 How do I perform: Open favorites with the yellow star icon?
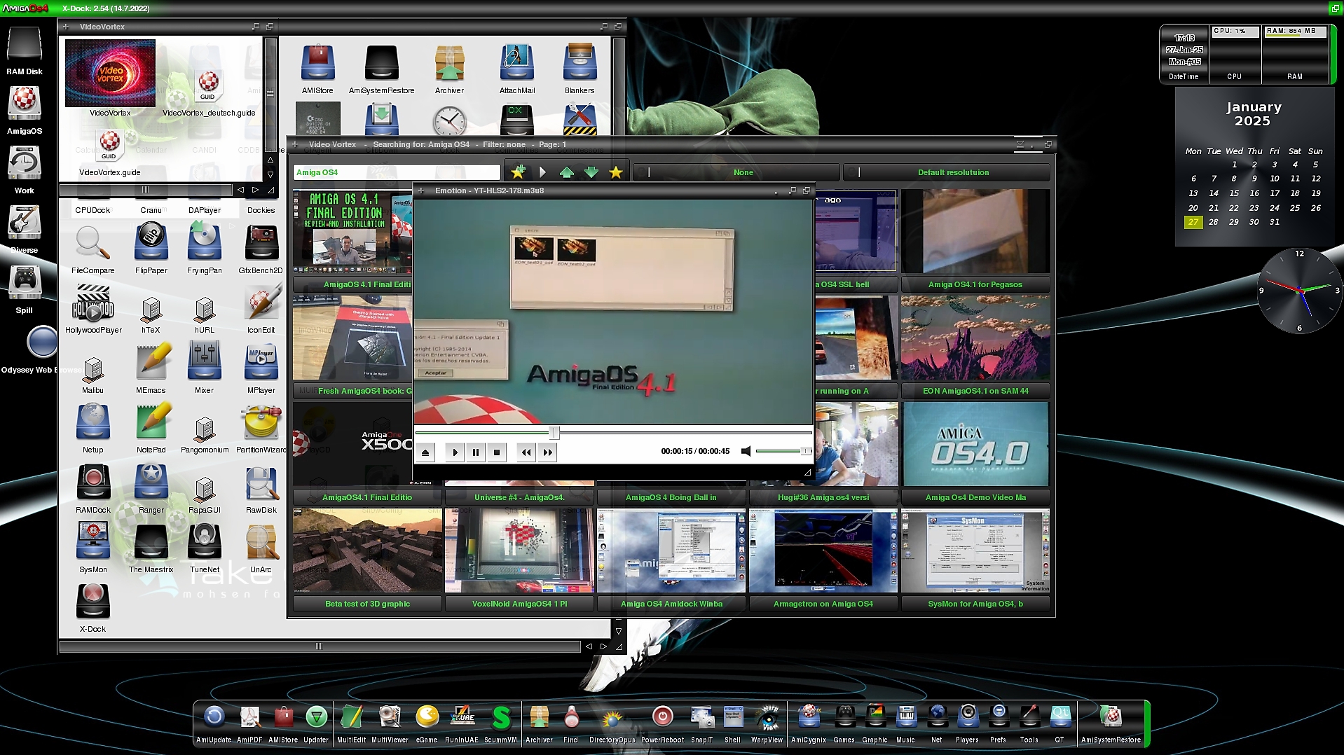[x=616, y=172]
